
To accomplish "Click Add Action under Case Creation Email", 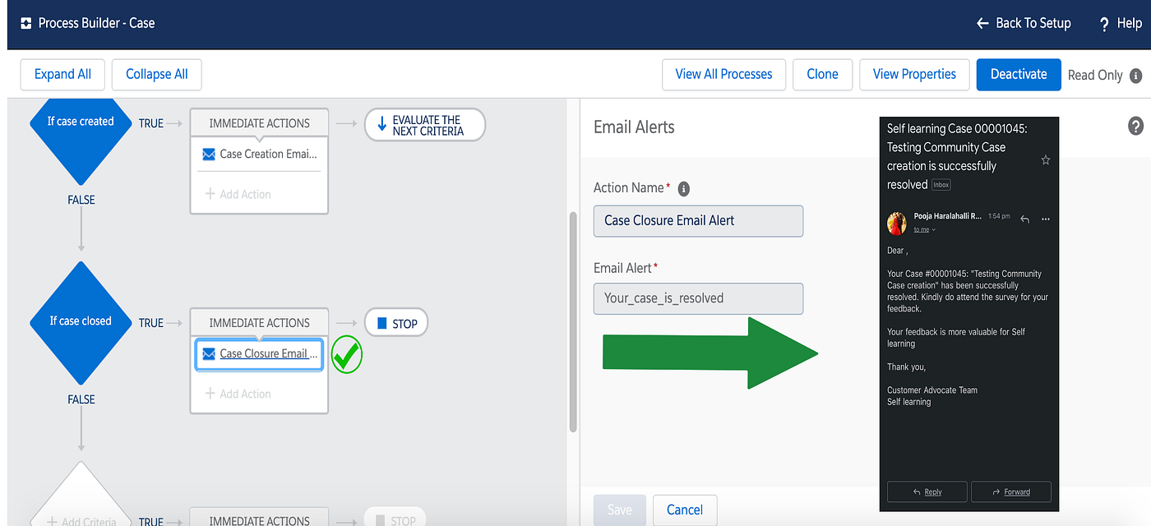I will 238,194.
